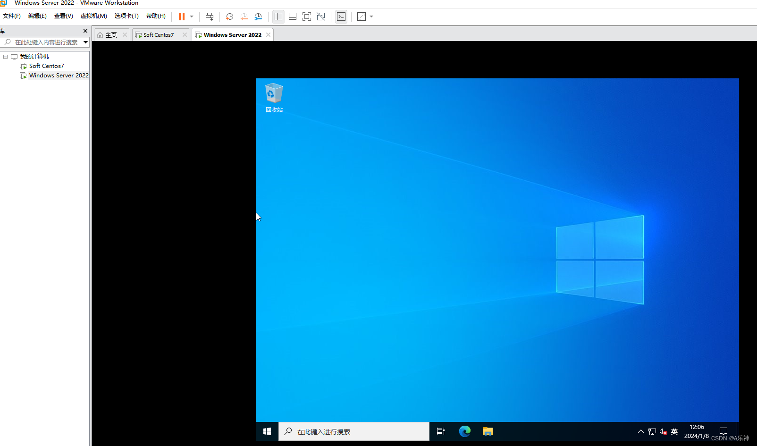Viewport: 757px width, 446px height.
Task: Open the power options dropdown arrow
Action: 192,17
